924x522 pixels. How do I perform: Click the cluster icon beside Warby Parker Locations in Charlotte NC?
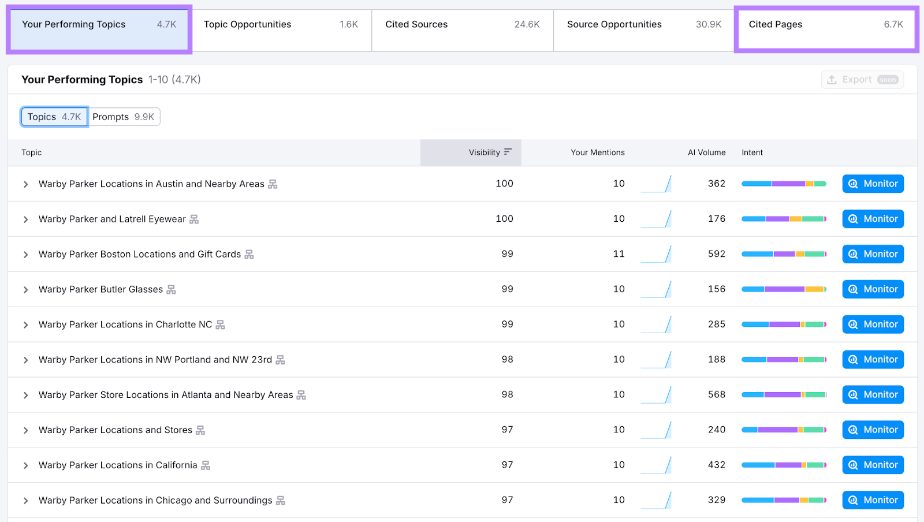click(x=219, y=325)
